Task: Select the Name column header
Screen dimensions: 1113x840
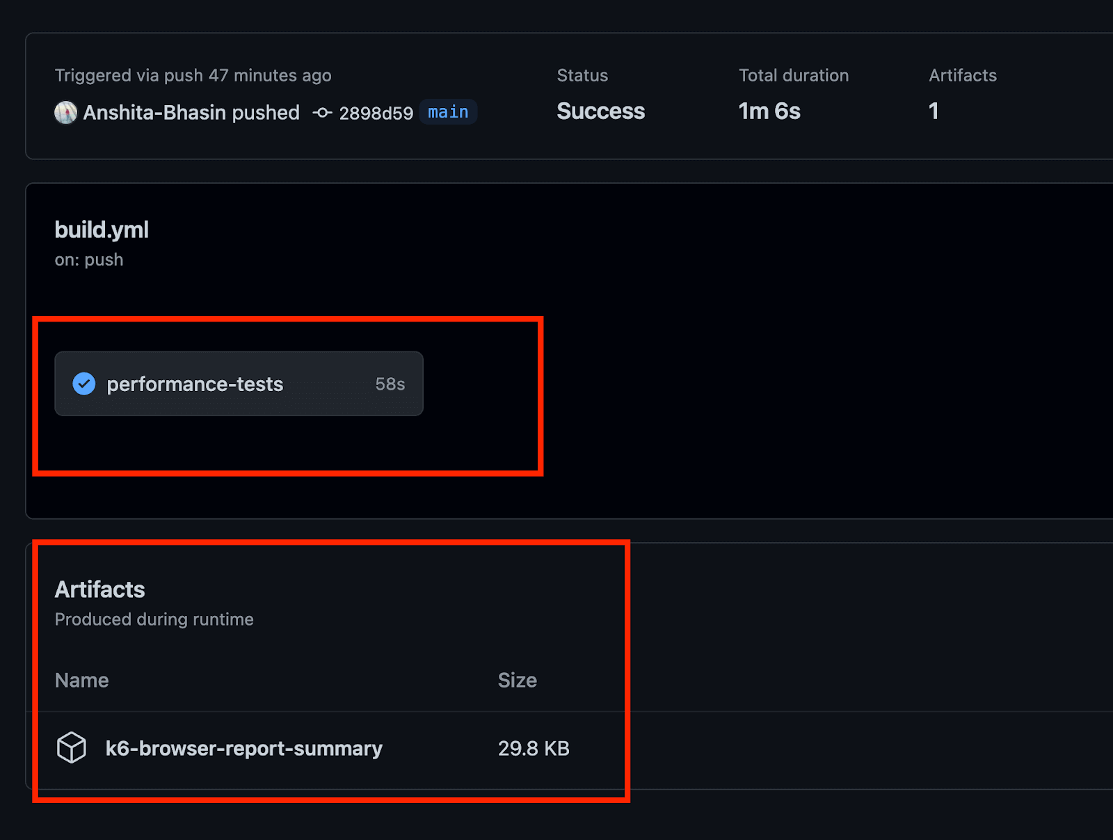Action: point(81,680)
